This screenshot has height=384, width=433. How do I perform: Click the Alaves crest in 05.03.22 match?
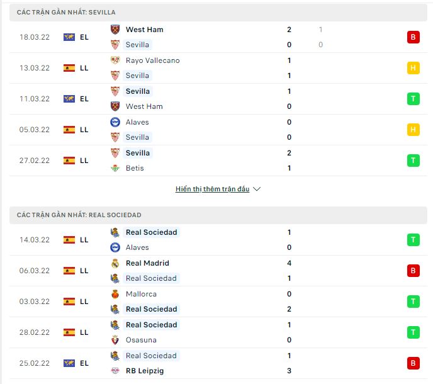[115, 122]
